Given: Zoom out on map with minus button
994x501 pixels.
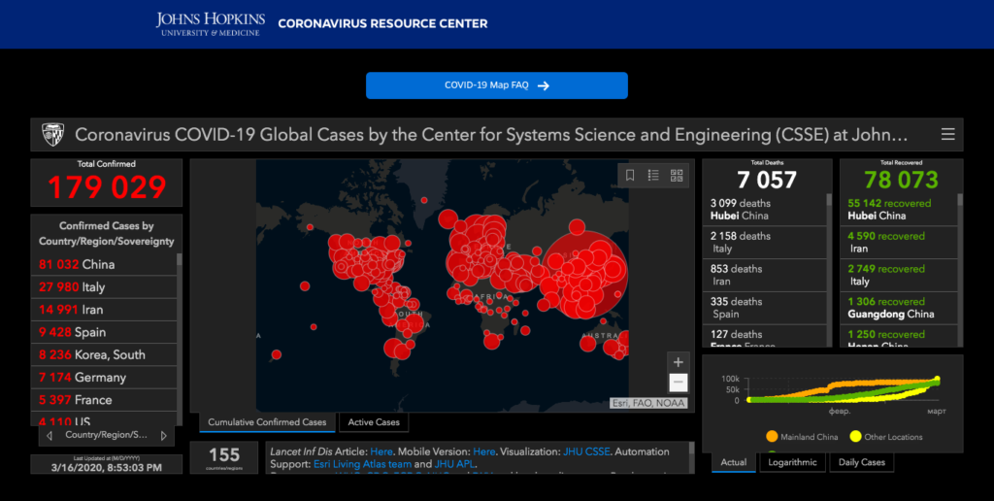Looking at the screenshot, I should click(679, 383).
